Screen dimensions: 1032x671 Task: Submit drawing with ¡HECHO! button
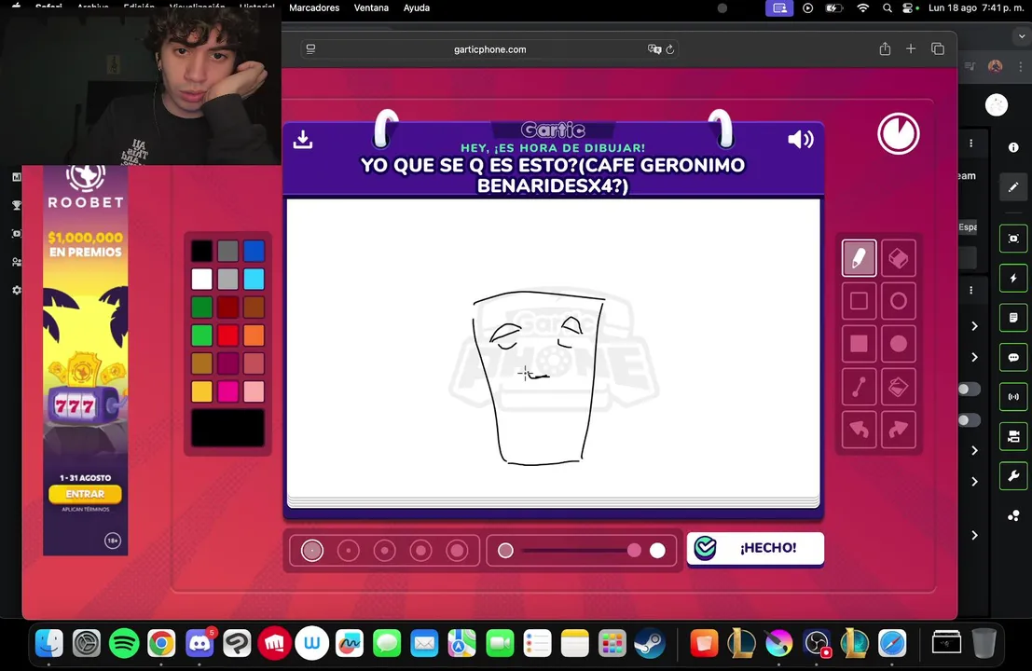[755, 548]
